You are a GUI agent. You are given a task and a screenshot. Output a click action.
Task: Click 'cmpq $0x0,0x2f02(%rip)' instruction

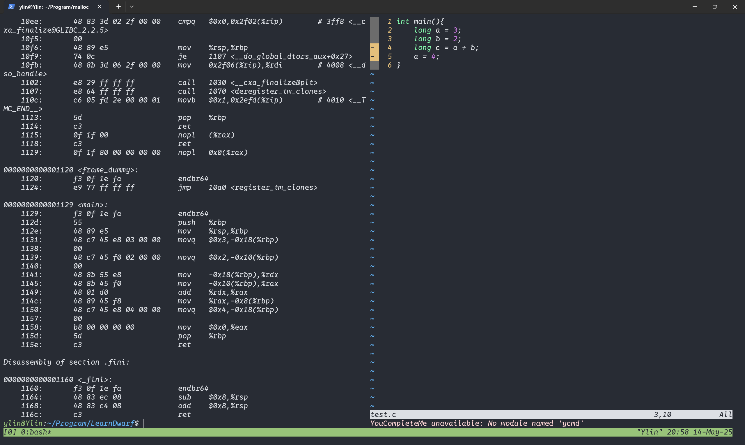pos(230,21)
